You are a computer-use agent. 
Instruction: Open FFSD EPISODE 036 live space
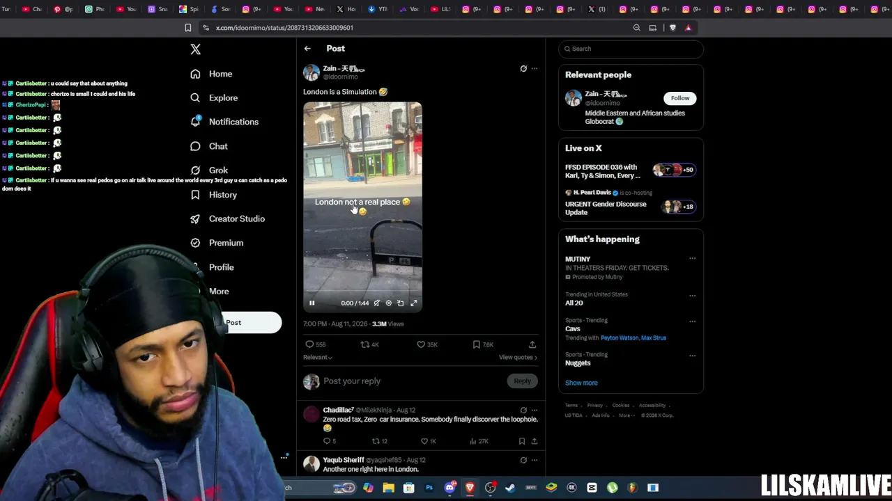(631, 171)
